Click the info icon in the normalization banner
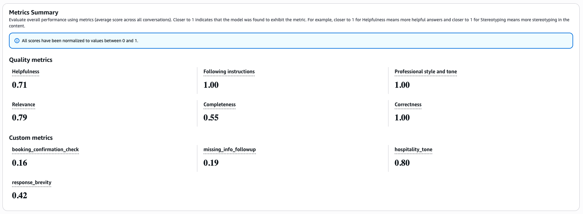Image resolution: width=583 pixels, height=214 pixels. (x=17, y=41)
